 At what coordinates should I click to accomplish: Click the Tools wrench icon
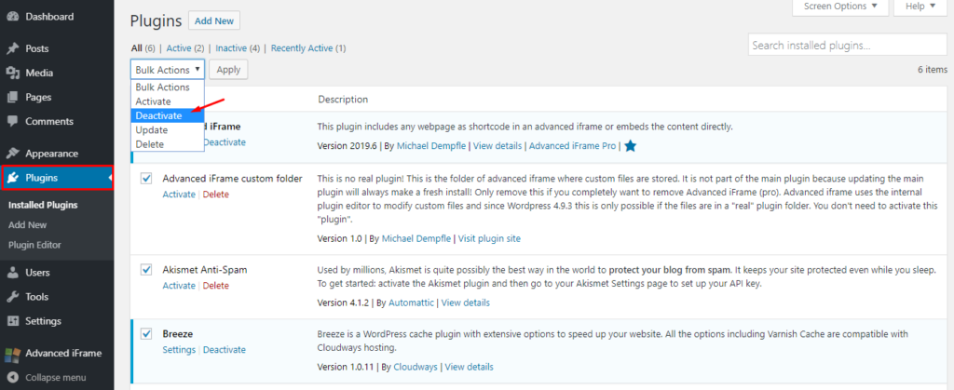click(x=13, y=297)
